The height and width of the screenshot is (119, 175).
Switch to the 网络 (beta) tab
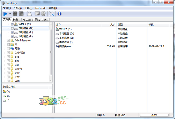coord(42,20)
